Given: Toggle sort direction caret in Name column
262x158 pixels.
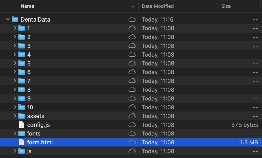Looking at the screenshot, I should 133,6.
